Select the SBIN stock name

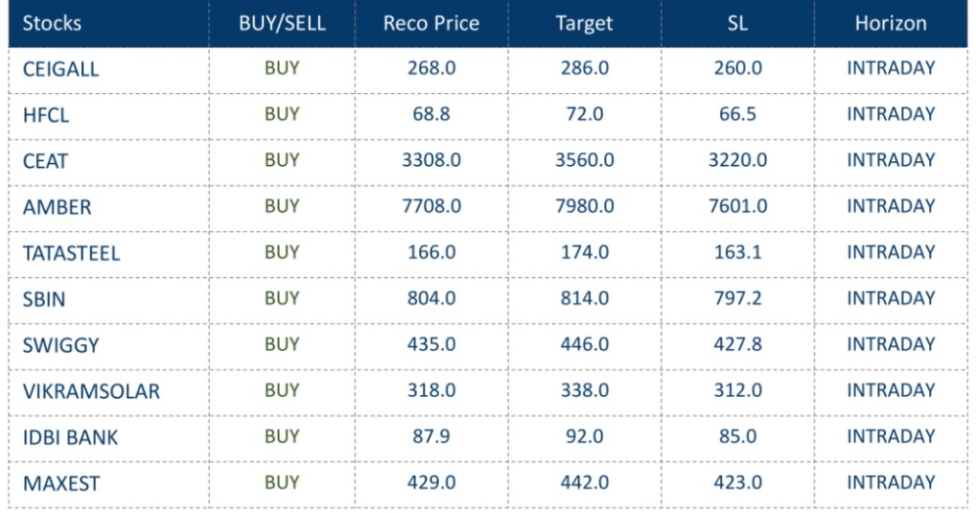pos(44,300)
